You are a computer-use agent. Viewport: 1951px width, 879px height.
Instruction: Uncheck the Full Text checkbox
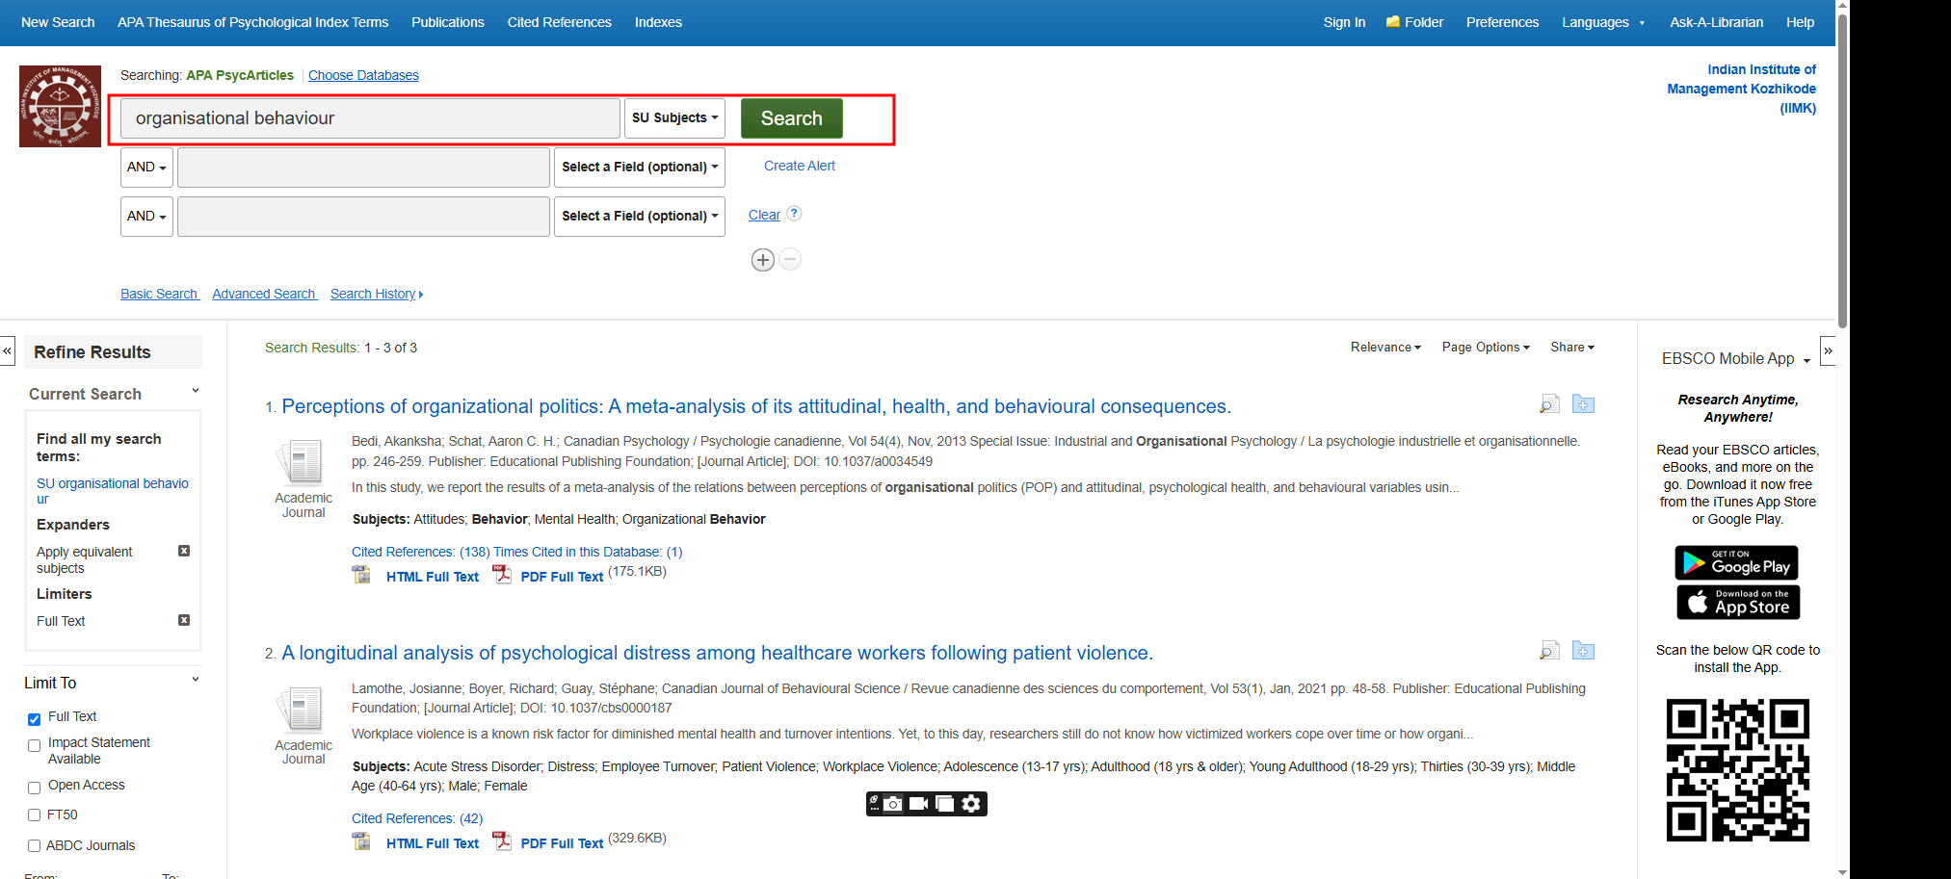34,718
